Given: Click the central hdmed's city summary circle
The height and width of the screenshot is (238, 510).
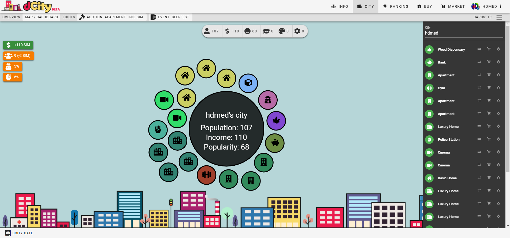Looking at the screenshot, I should coord(226,129).
